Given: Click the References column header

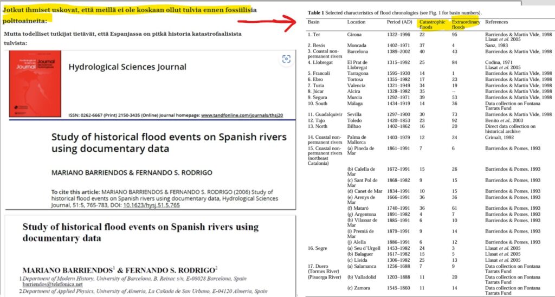Looking at the screenshot, I should tap(499, 22).
